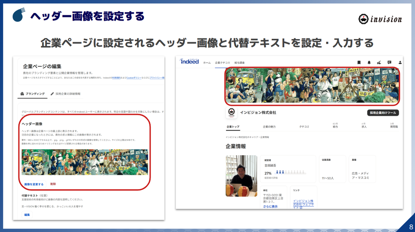
Task: Open the 求人 tab
Action: coord(364,126)
